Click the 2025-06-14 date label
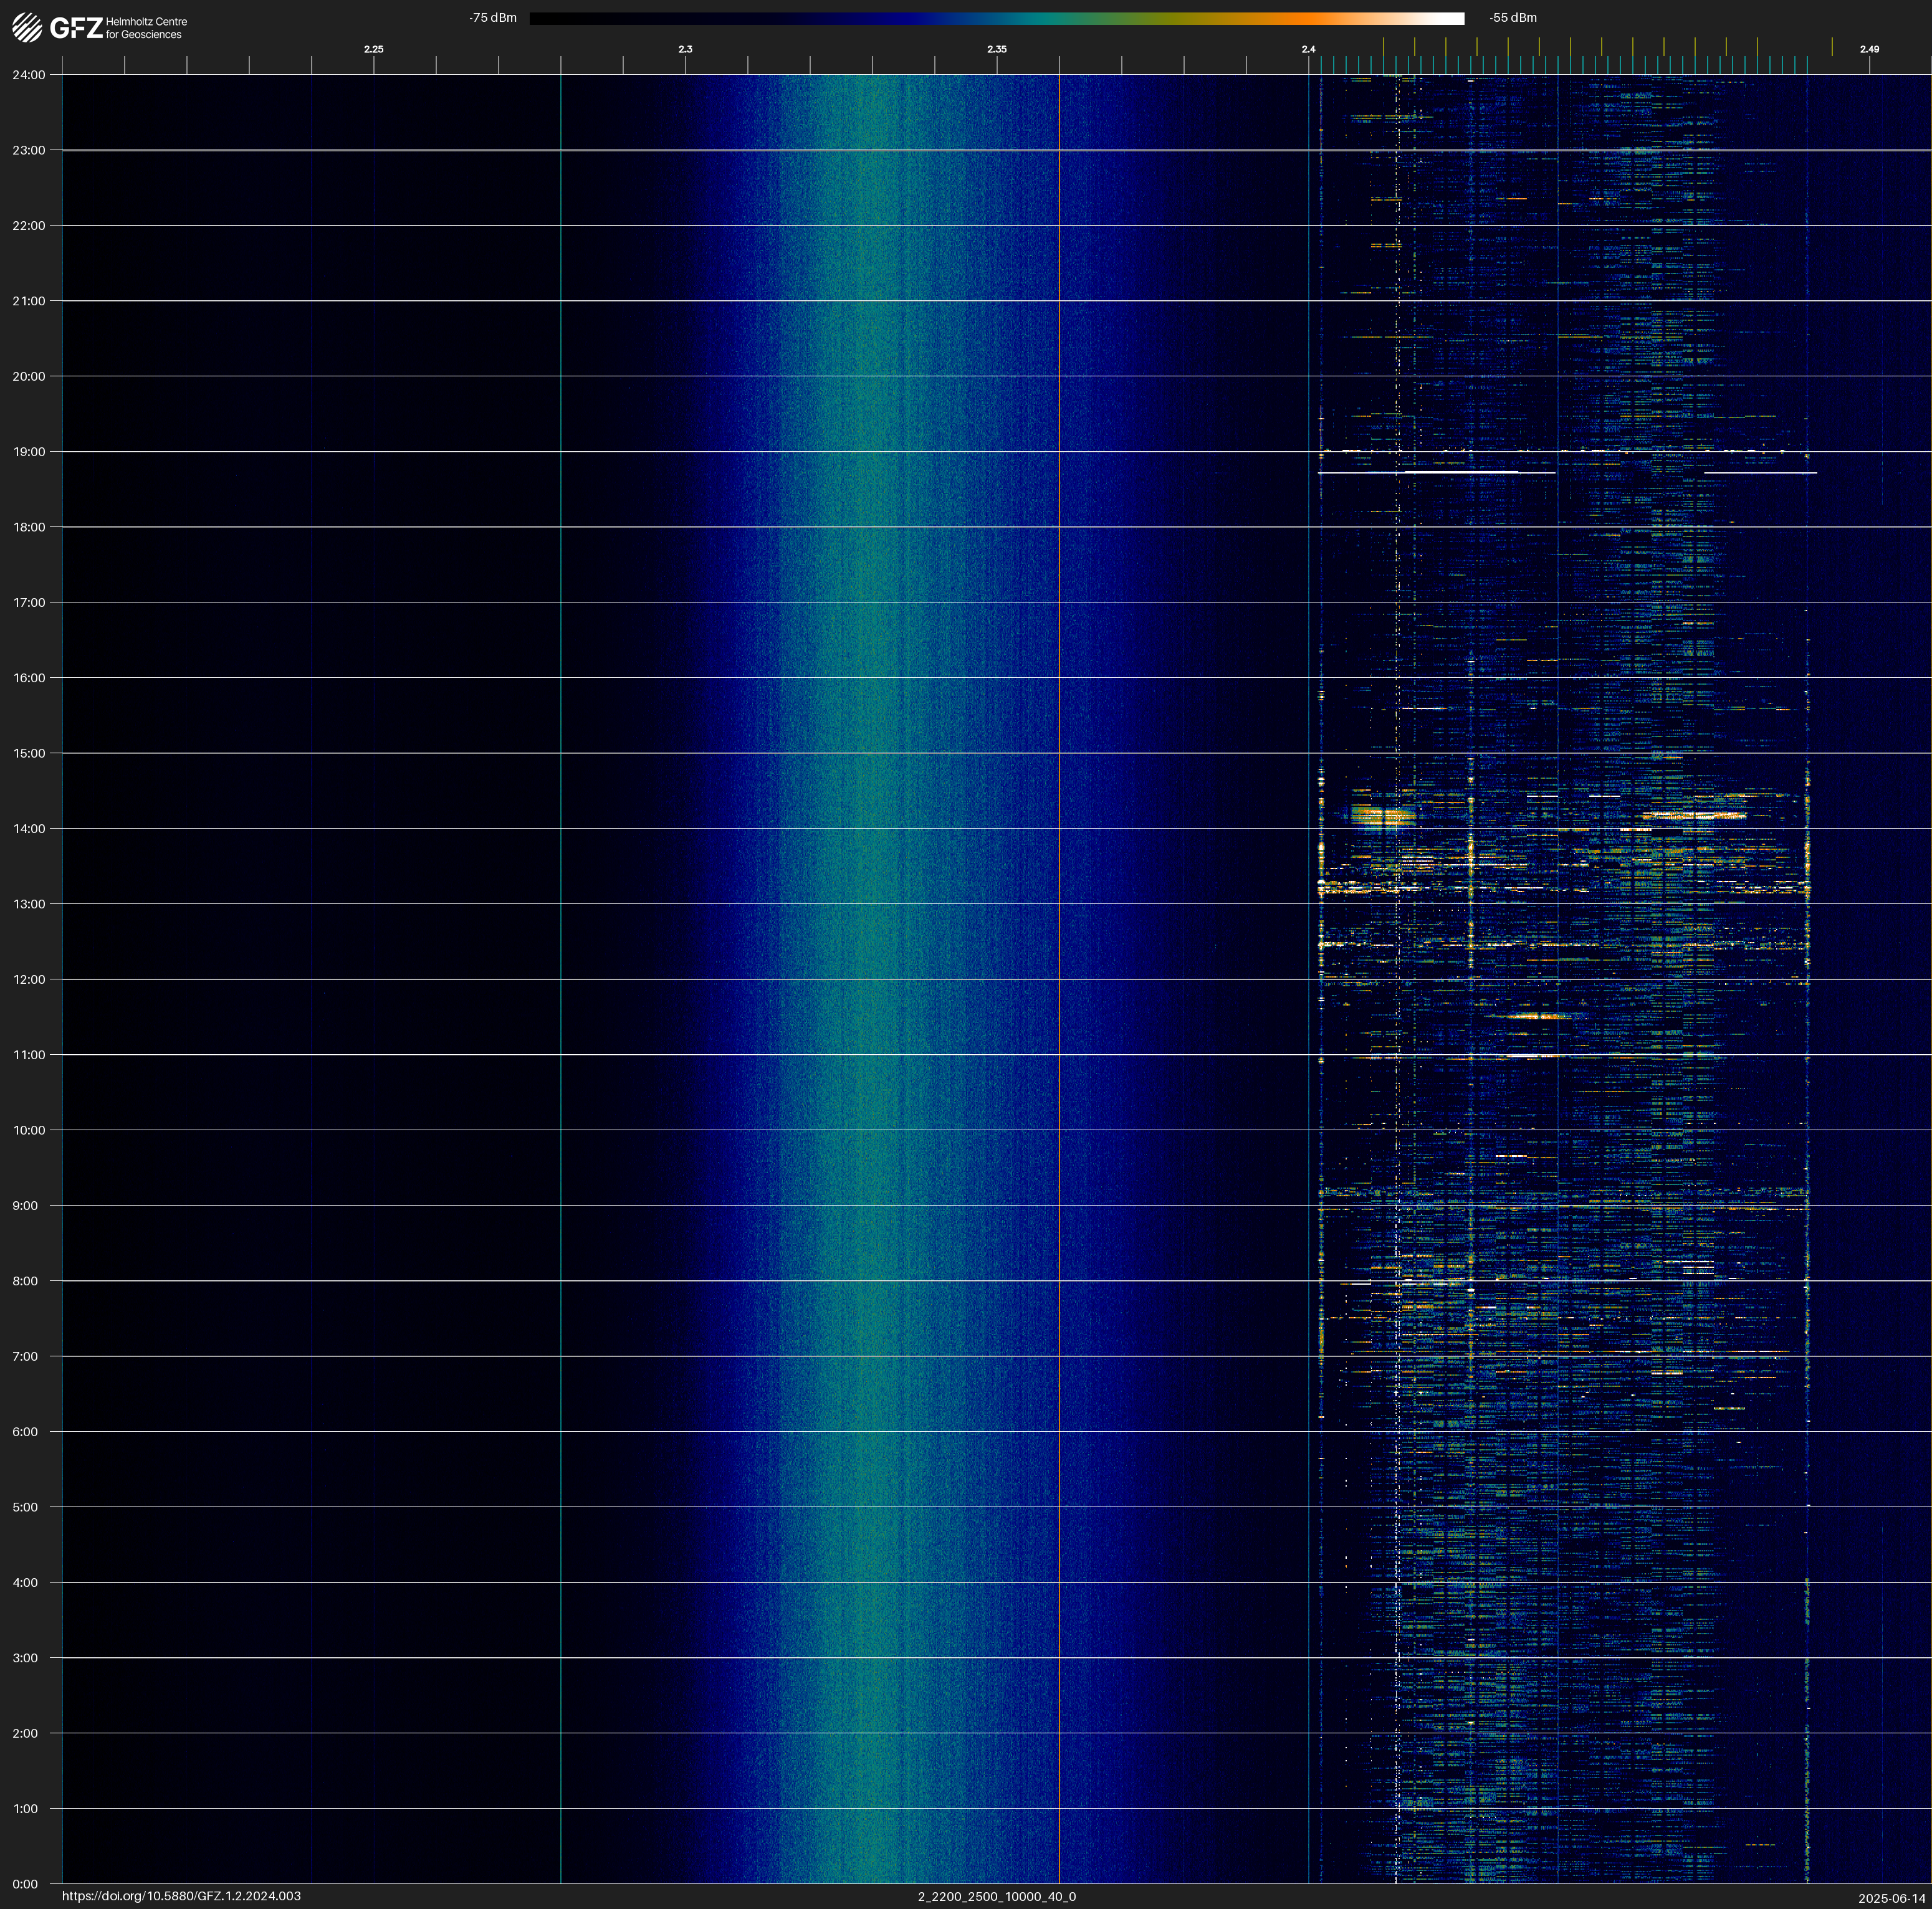Viewport: 1932px width, 1909px height. pos(1891,1898)
